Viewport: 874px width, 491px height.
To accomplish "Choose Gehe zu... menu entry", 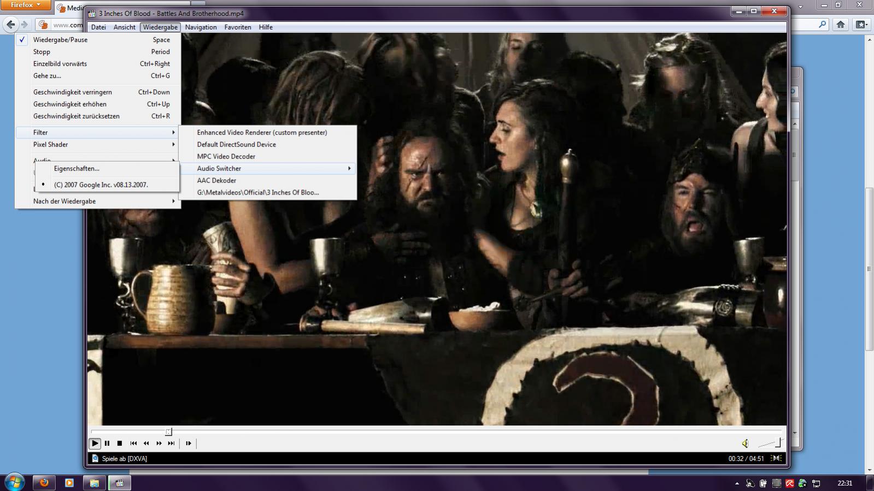I will click(x=97, y=76).
